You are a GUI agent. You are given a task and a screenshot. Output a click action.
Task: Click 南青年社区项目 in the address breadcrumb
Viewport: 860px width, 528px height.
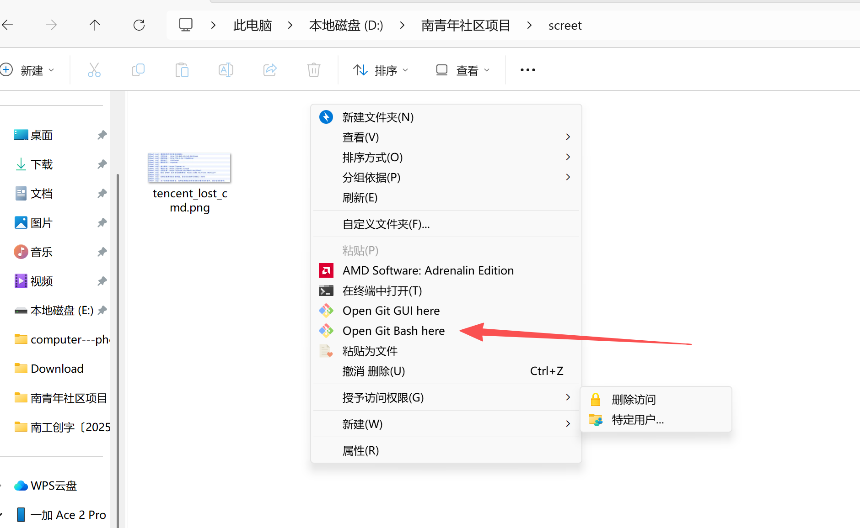pos(465,26)
